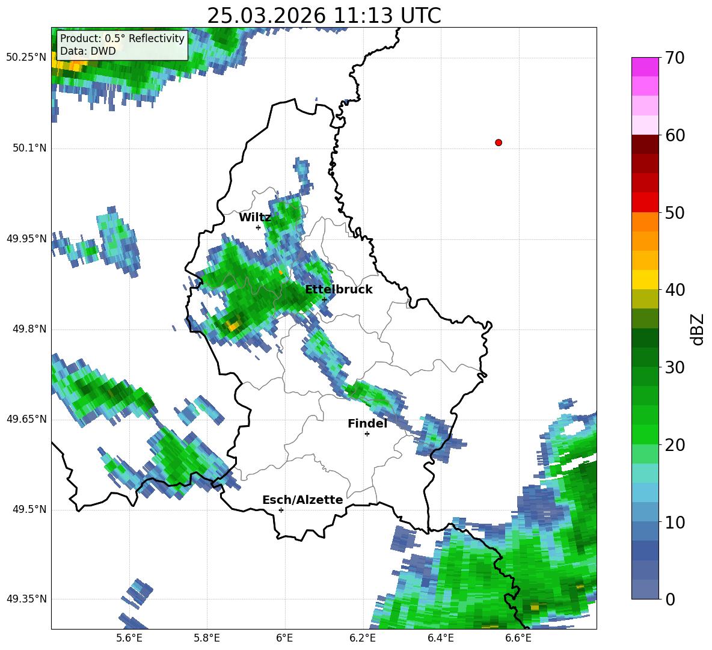The image size is (712, 650).
Task: Click the 49.5°N latitude label
Action: pos(29,509)
